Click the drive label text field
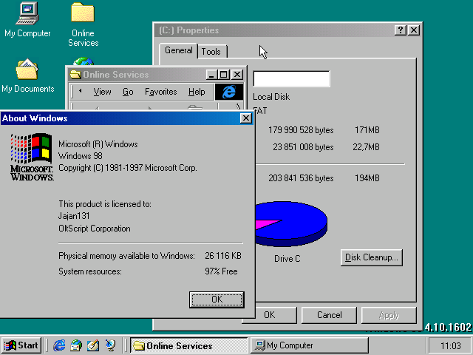Screen dimensions: 473x355 [x=291, y=79]
